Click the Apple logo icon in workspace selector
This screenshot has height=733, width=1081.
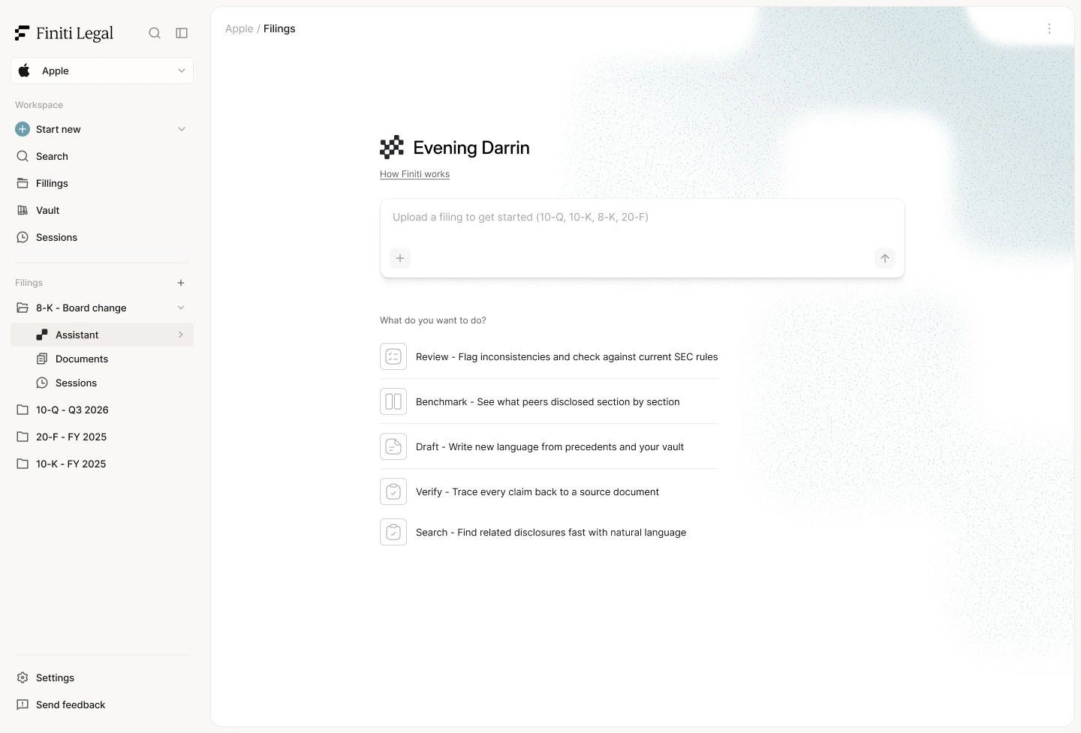pos(24,71)
